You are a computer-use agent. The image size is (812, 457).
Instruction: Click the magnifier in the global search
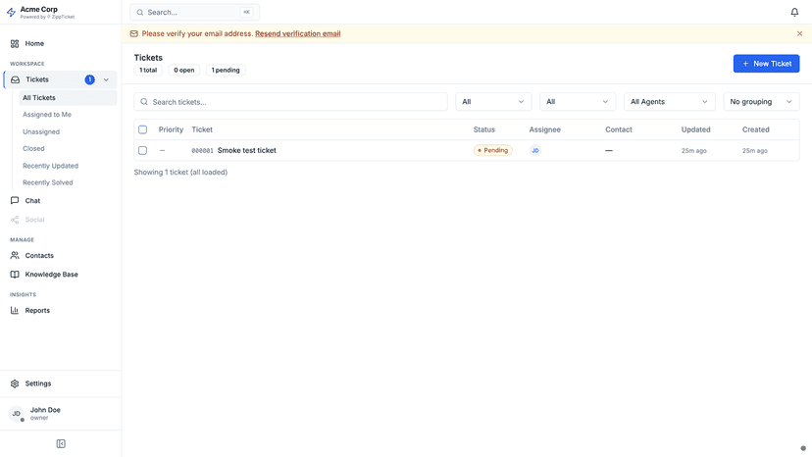[x=140, y=13]
